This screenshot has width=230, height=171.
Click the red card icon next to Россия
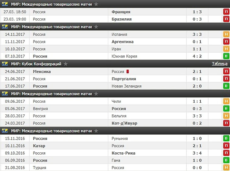128,71
